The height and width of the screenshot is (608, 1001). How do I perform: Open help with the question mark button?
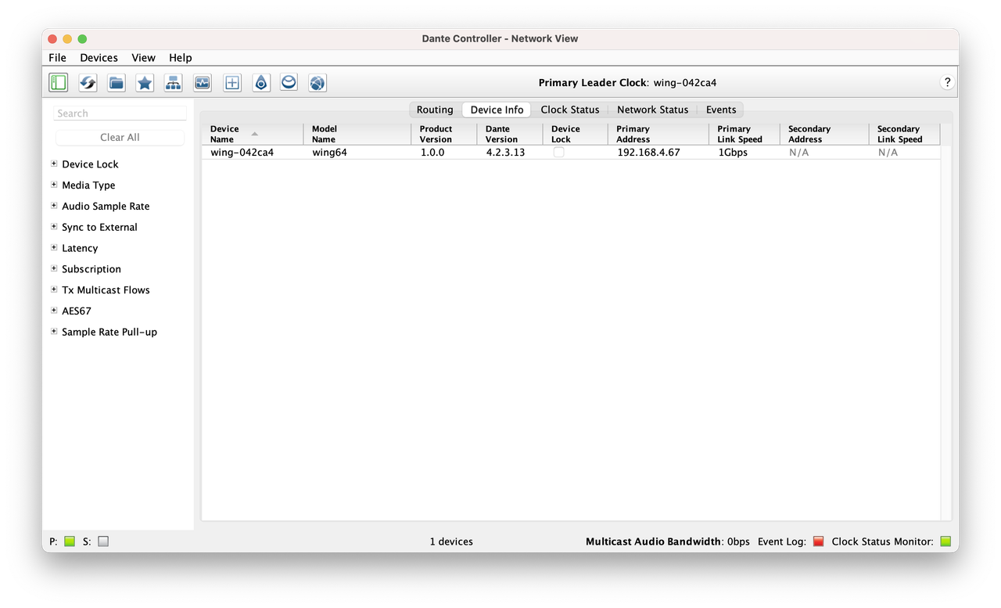[947, 82]
